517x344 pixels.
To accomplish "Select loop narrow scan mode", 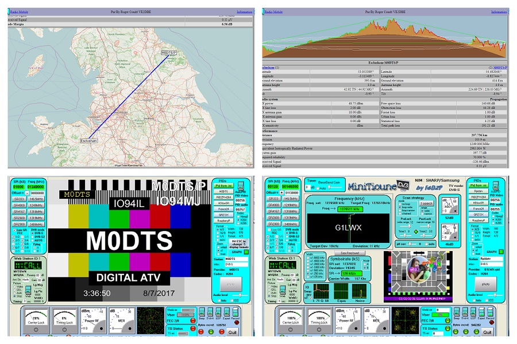I will (x=400, y=210).
